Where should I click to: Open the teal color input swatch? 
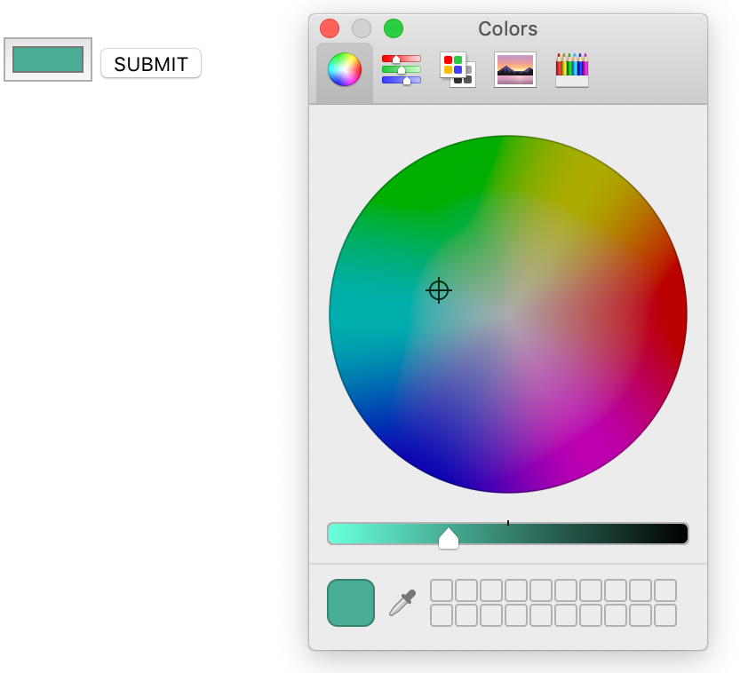pos(48,59)
